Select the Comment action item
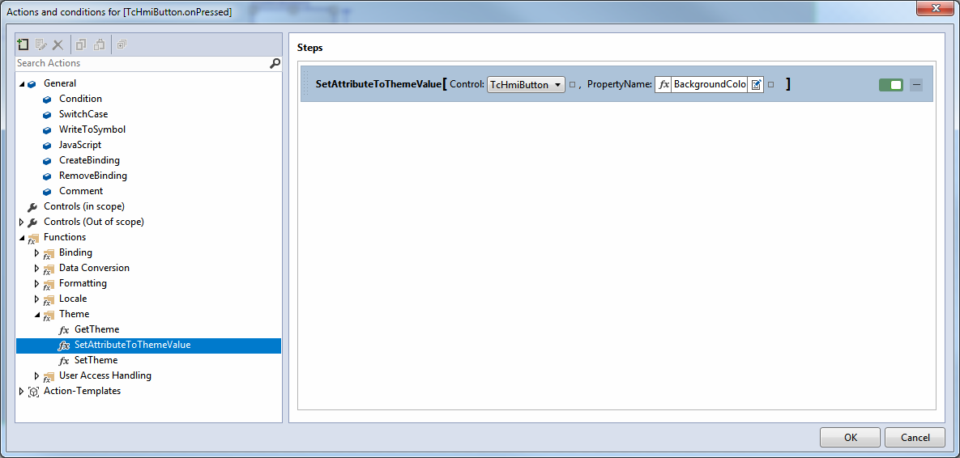 coord(81,191)
